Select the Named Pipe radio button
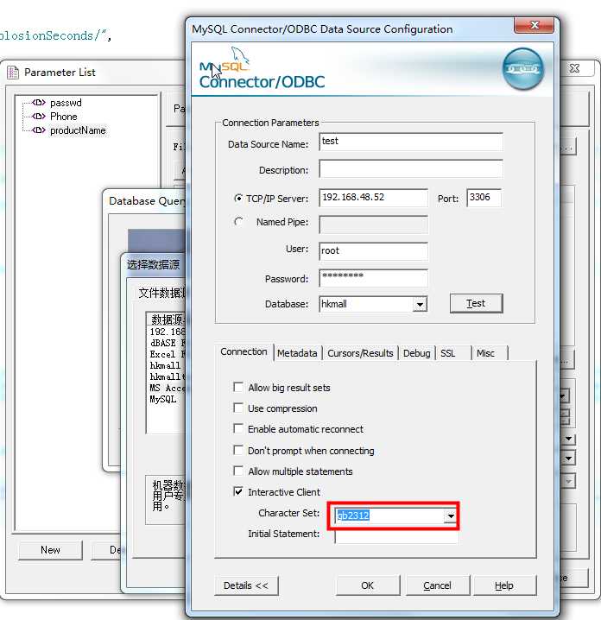 coord(238,221)
